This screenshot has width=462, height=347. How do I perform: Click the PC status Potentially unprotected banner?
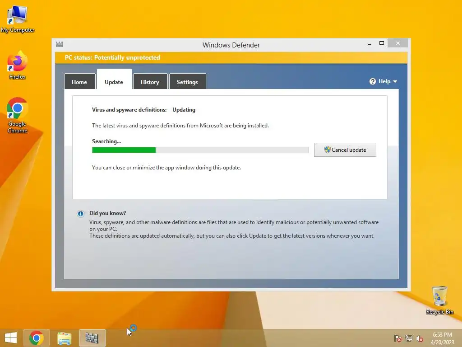231,57
